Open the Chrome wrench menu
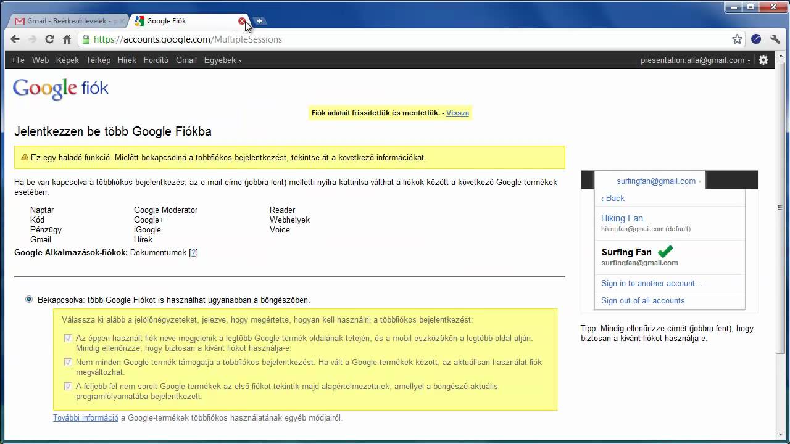The image size is (790, 444). pos(775,39)
